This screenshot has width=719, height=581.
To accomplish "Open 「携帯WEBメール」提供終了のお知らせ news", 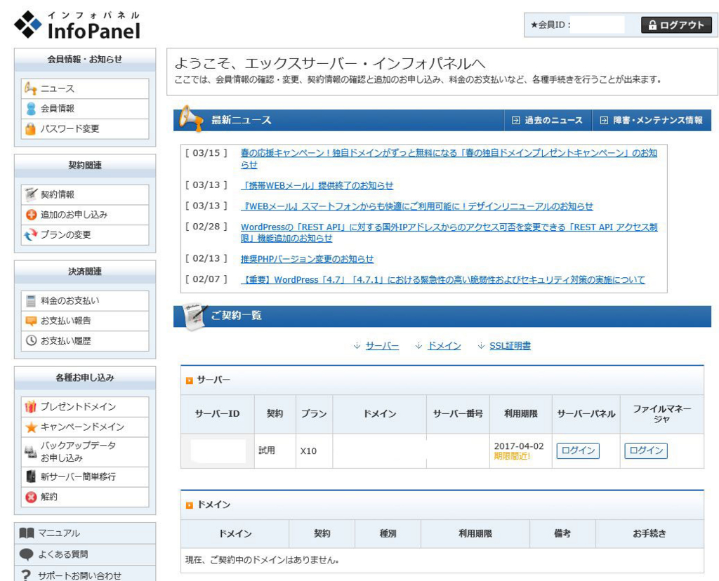I will click(317, 185).
